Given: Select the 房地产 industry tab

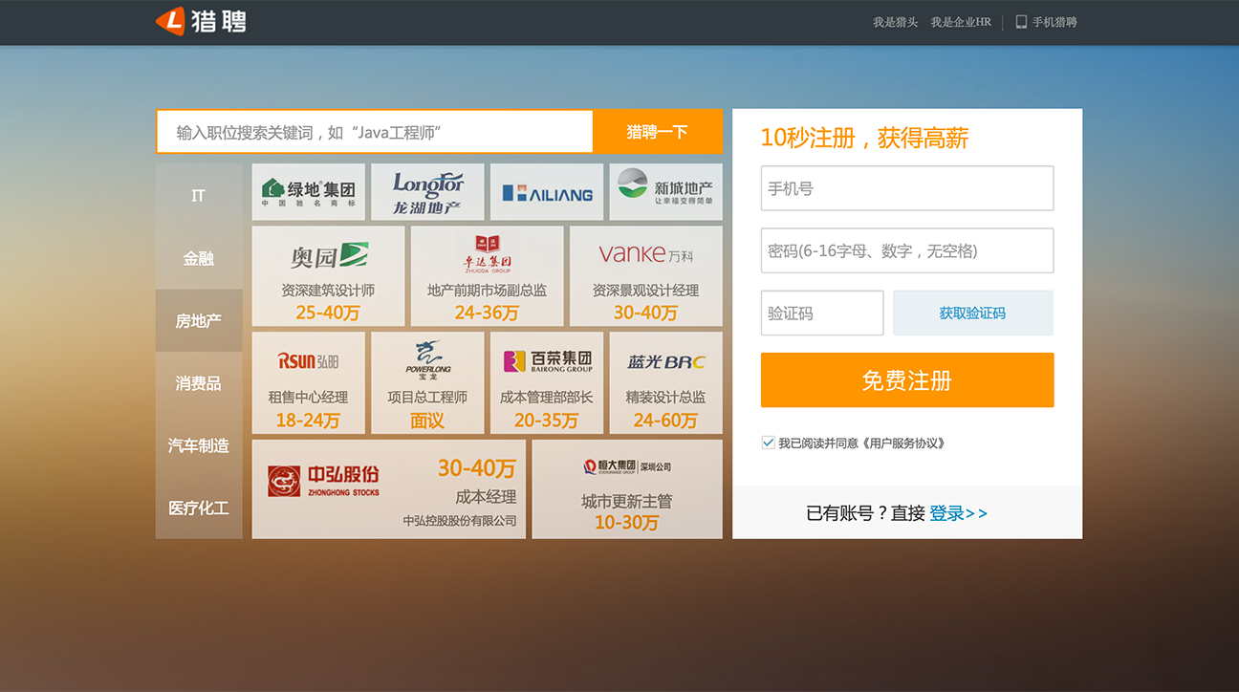Looking at the screenshot, I should (199, 320).
